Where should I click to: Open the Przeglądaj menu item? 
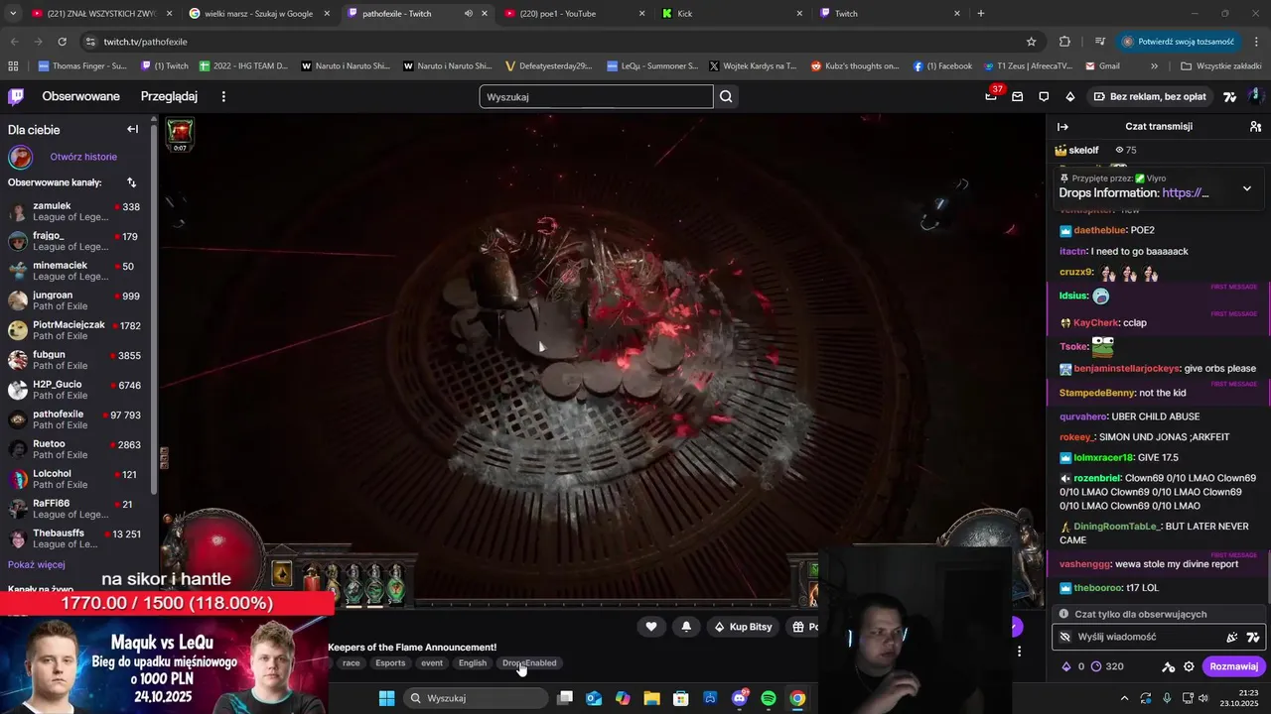coord(169,96)
